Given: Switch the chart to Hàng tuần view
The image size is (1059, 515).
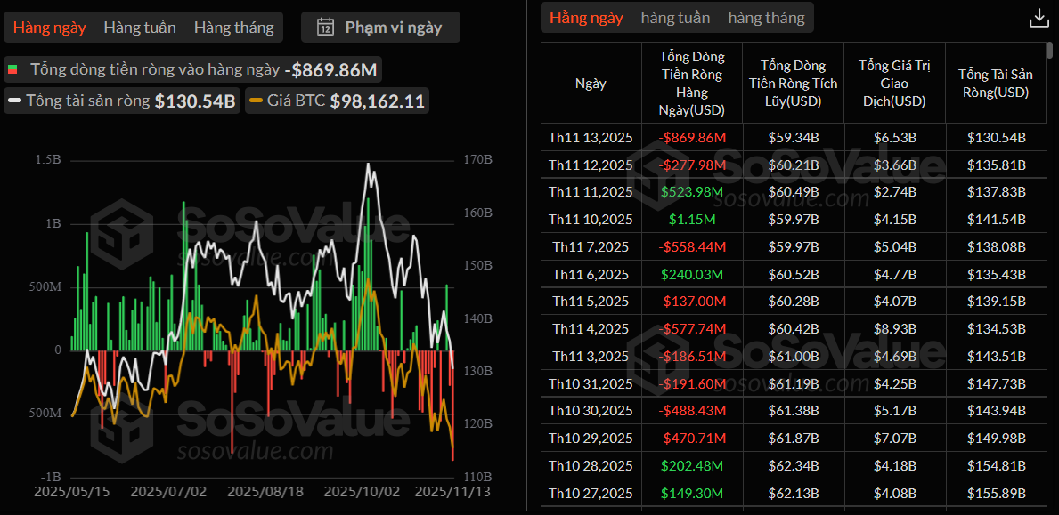Looking at the screenshot, I should coord(140,27).
